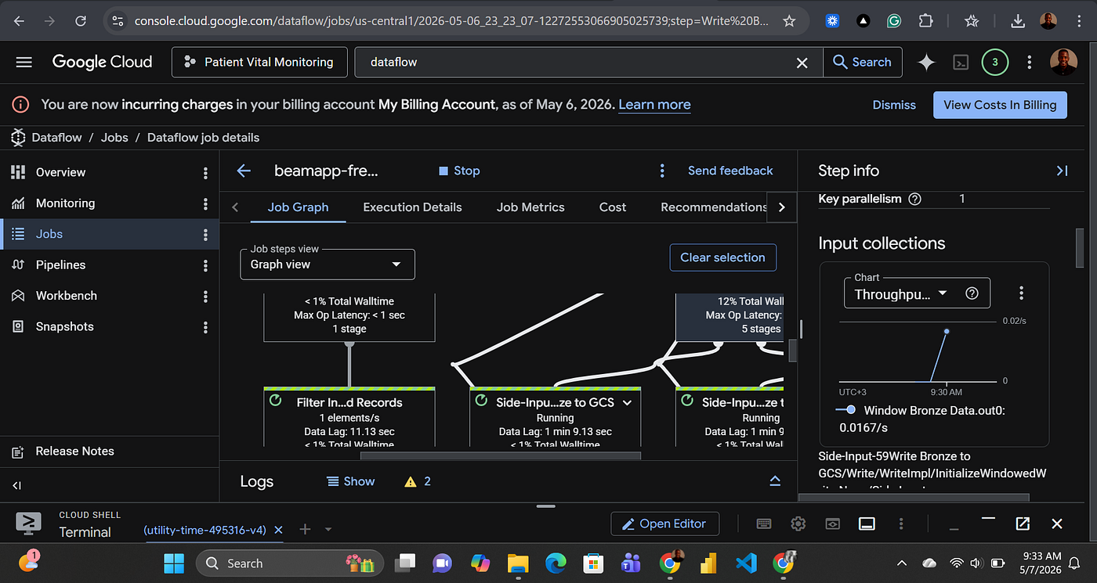Open Cloud Shell web preview icon

tap(832, 524)
